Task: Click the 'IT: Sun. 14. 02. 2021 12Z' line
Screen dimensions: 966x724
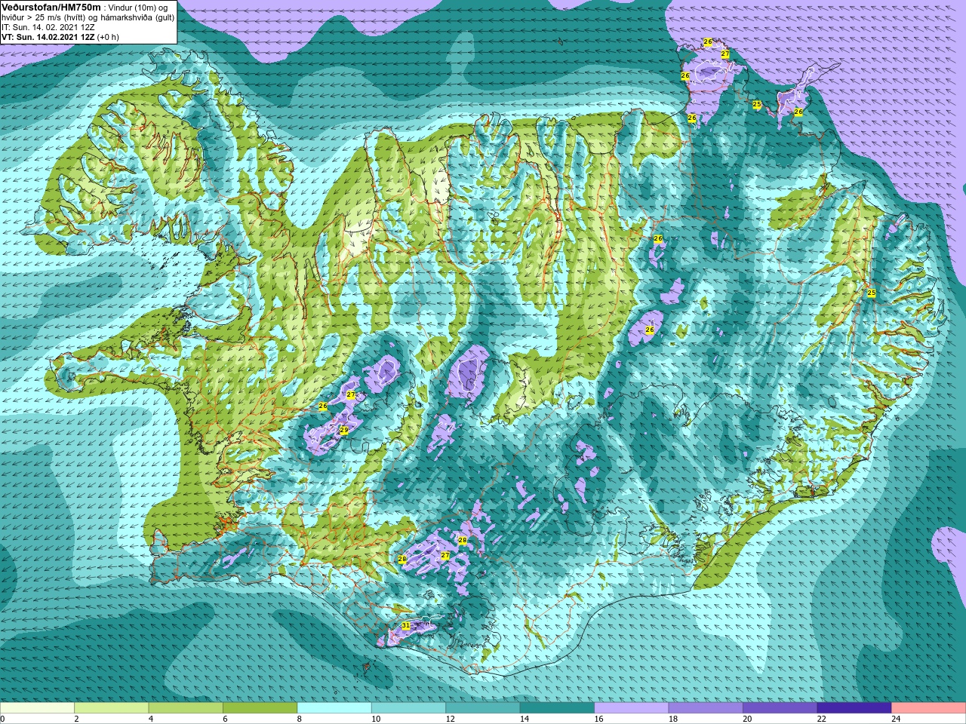Action: [48, 27]
